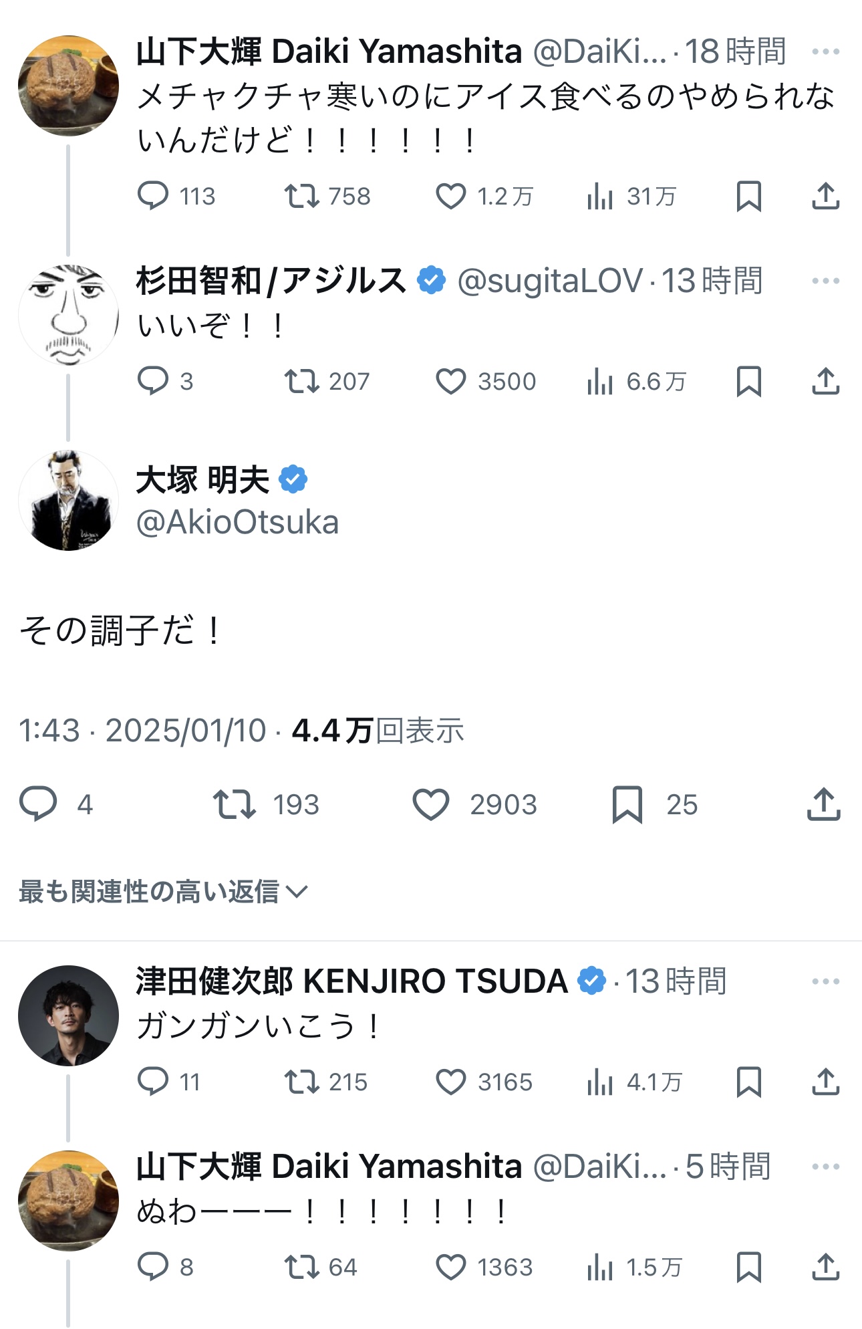Reply to Kenjiro Tsuda's ガンガンいこう tweet

tap(153, 1082)
